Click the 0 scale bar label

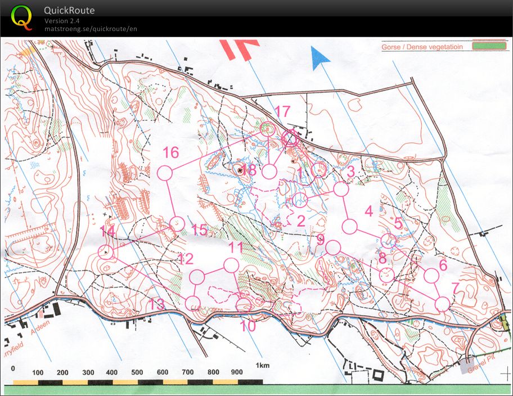coord(13,369)
